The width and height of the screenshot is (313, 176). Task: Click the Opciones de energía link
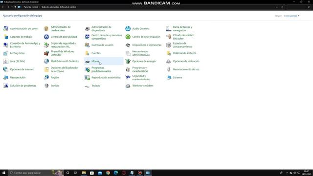coord(144,61)
